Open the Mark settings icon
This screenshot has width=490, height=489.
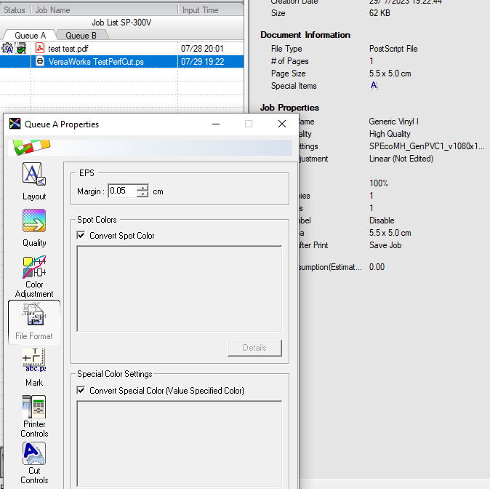pos(34,360)
